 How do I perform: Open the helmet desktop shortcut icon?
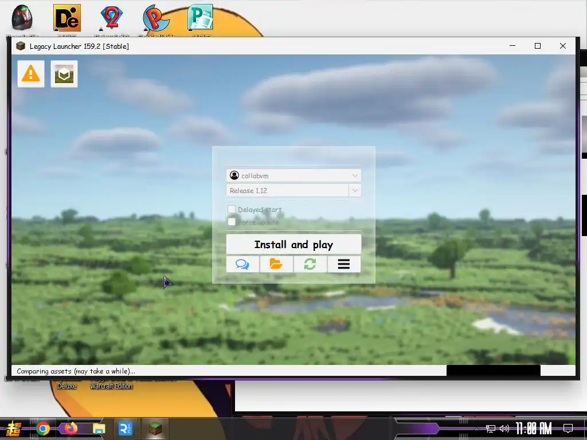click(x=22, y=18)
